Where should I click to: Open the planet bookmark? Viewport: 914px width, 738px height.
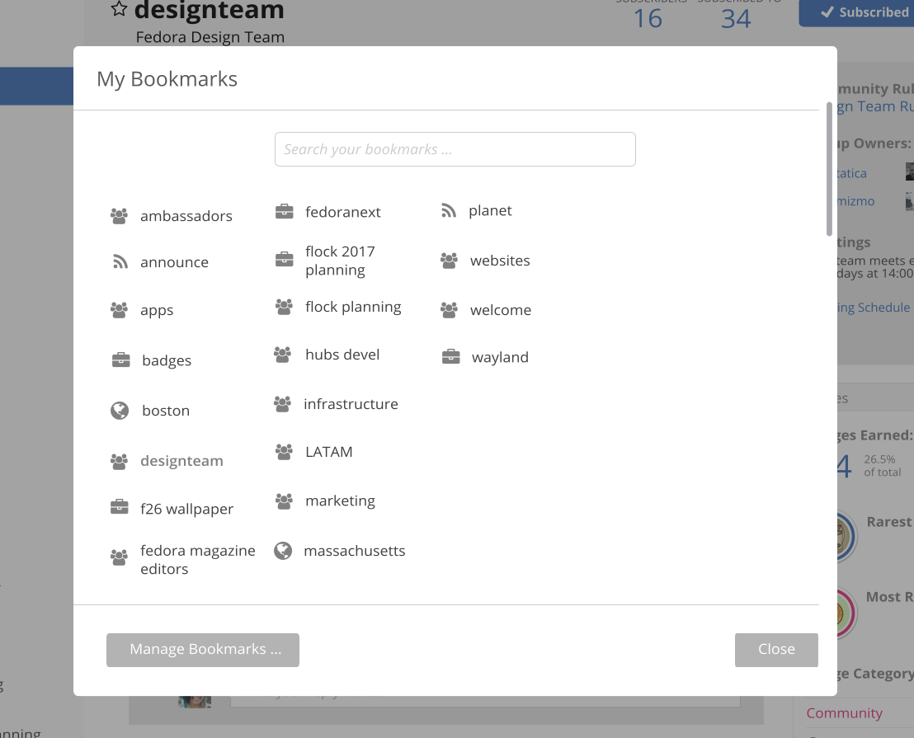[x=490, y=211]
